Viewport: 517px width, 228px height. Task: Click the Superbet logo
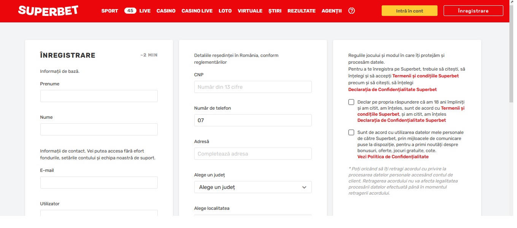tap(48, 11)
